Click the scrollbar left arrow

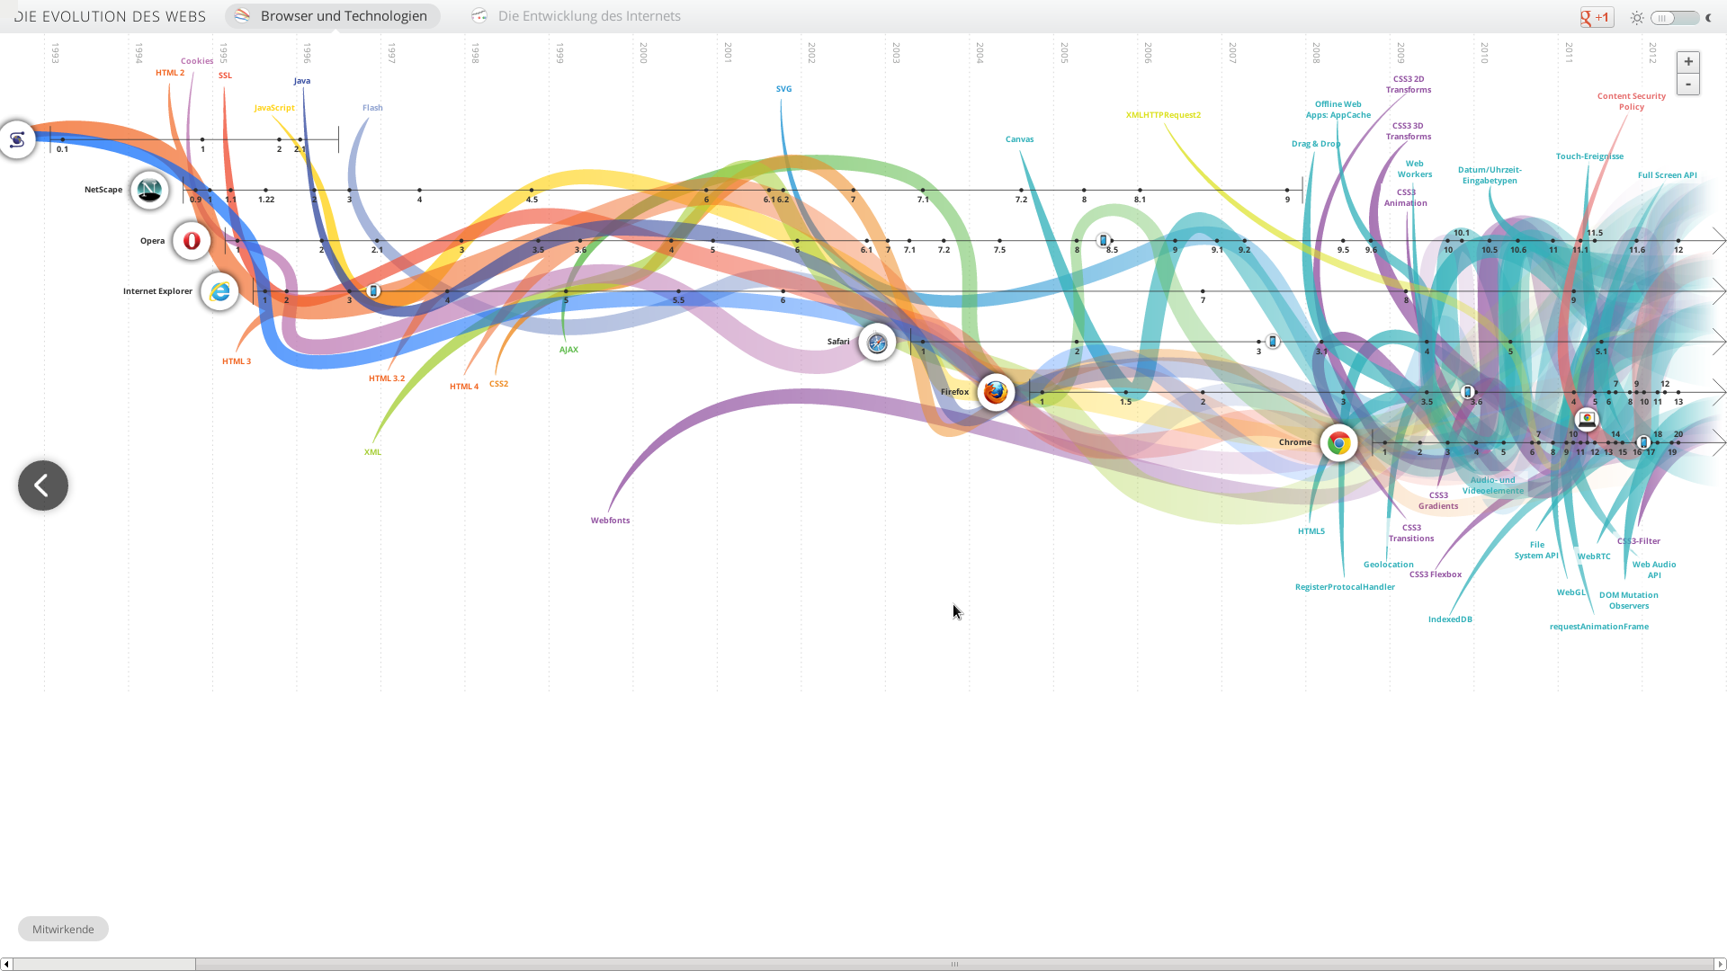pos(6,964)
